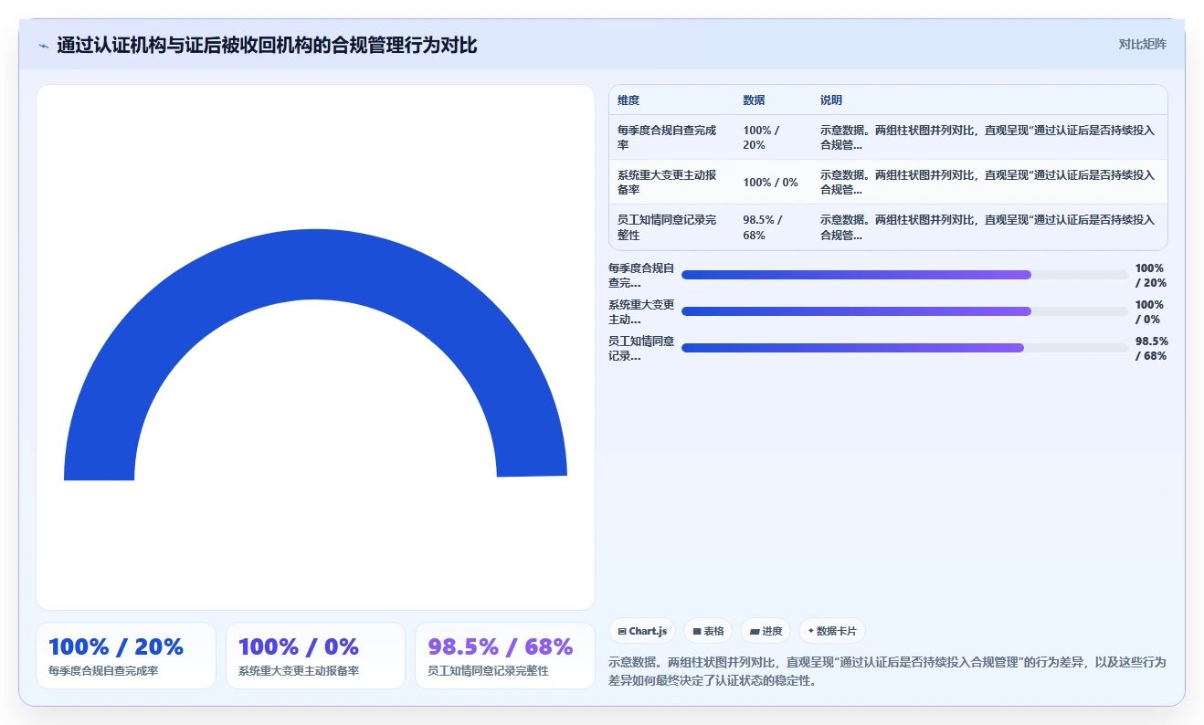The image size is (1204, 725).
Task: Select the Chart.js tag chip
Action: 642,631
